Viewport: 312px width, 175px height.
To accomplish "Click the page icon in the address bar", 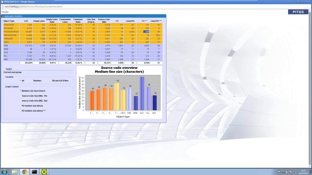I will coord(3,6).
